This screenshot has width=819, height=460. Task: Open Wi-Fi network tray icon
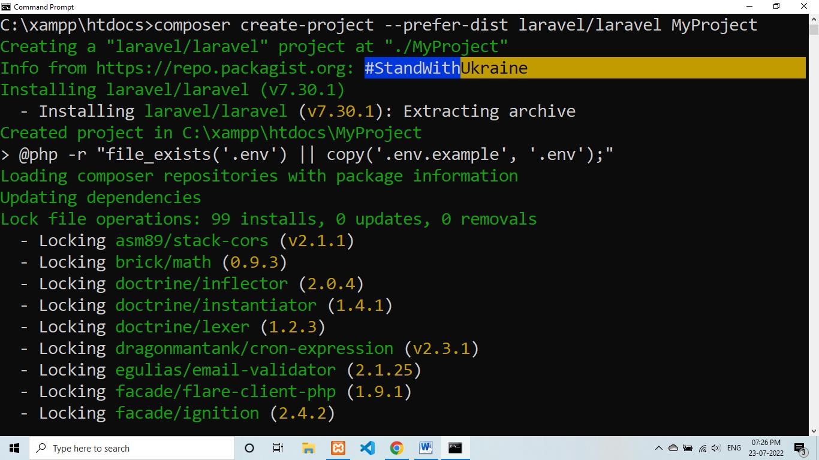(702, 448)
